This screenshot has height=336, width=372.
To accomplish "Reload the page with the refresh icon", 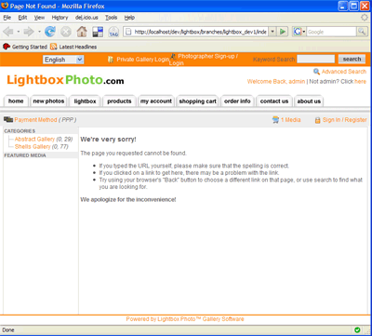I will click(x=50, y=32).
